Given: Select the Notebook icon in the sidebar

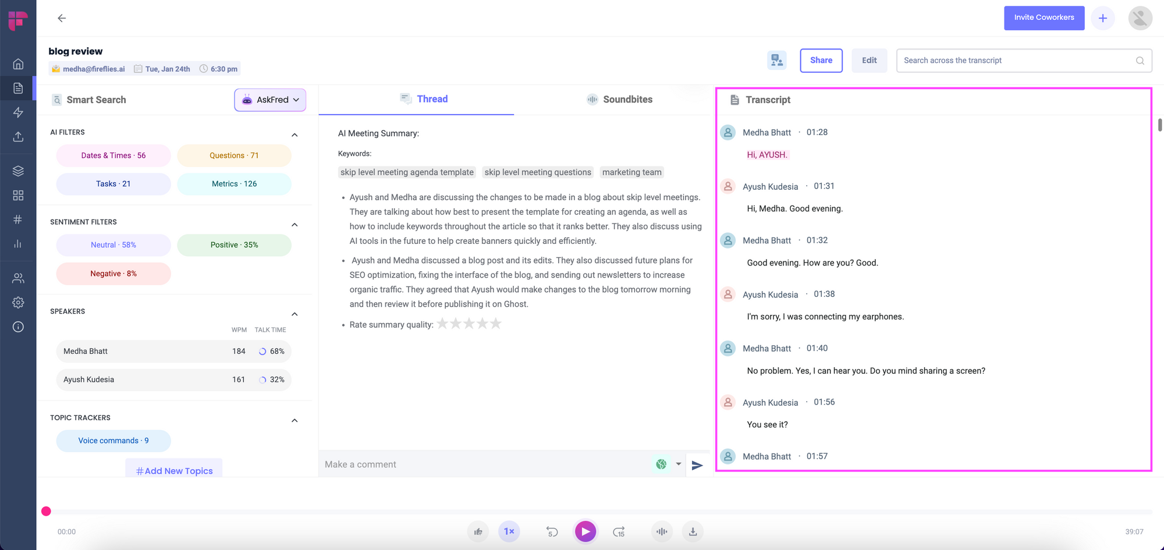Looking at the screenshot, I should 18,88.
